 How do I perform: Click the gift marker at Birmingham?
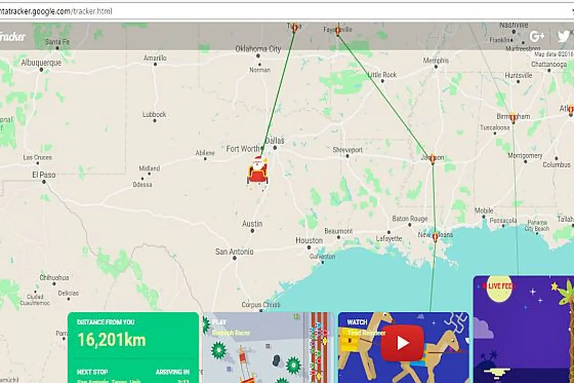513,118
